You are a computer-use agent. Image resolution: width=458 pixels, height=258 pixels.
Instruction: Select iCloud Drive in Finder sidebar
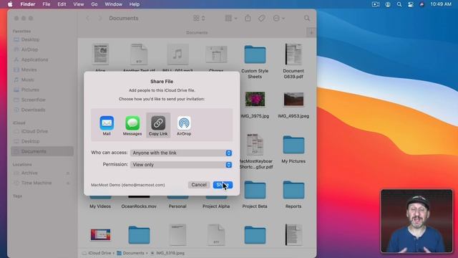pyautogui.click(x=34, y=131)
